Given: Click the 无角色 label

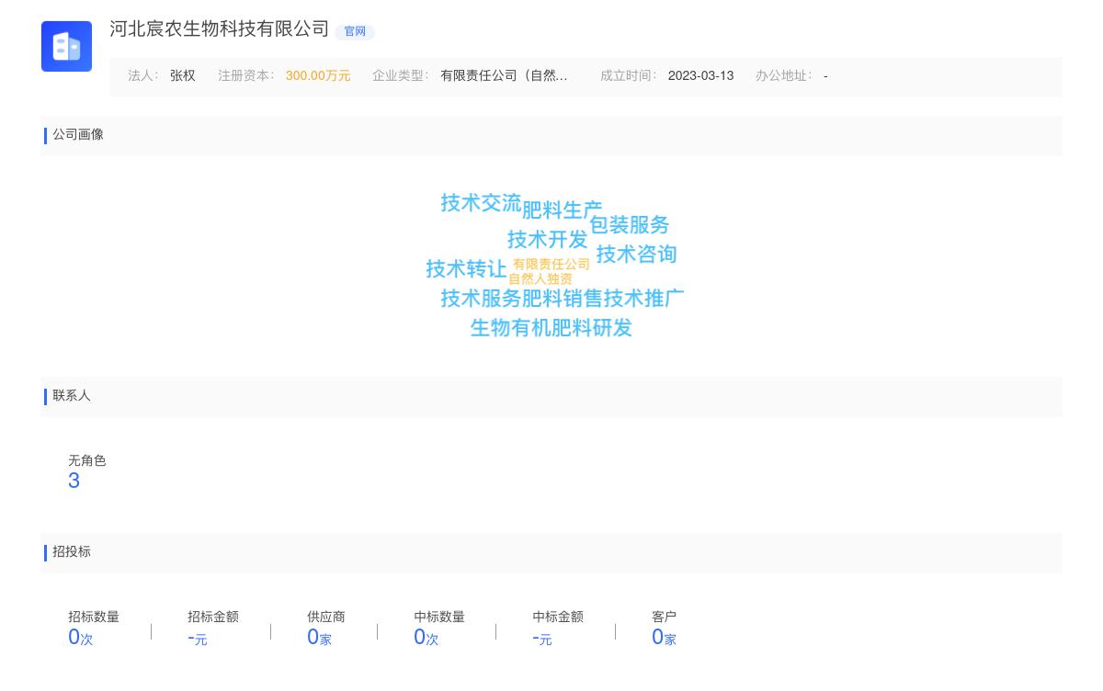Looking at the screenshot, I should coord(87,461).
